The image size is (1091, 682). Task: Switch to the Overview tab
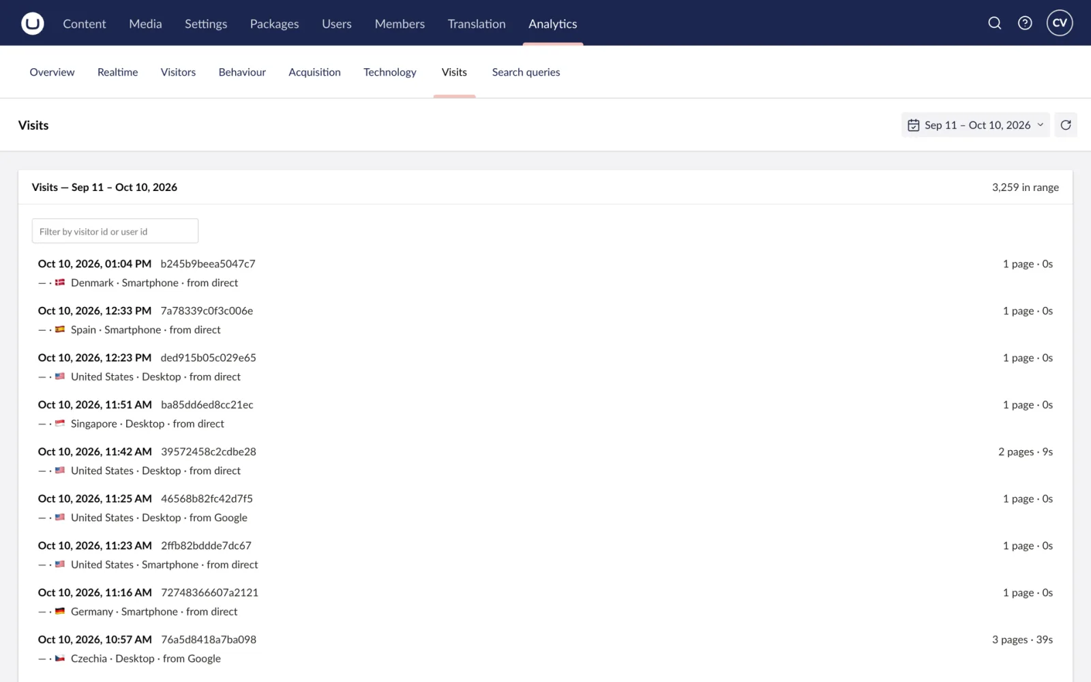pyautogui.click(x=52, y=72)
